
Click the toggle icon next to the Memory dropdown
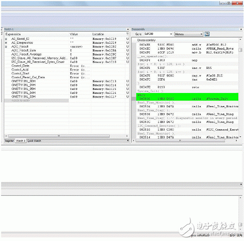(x=207, y=34)
